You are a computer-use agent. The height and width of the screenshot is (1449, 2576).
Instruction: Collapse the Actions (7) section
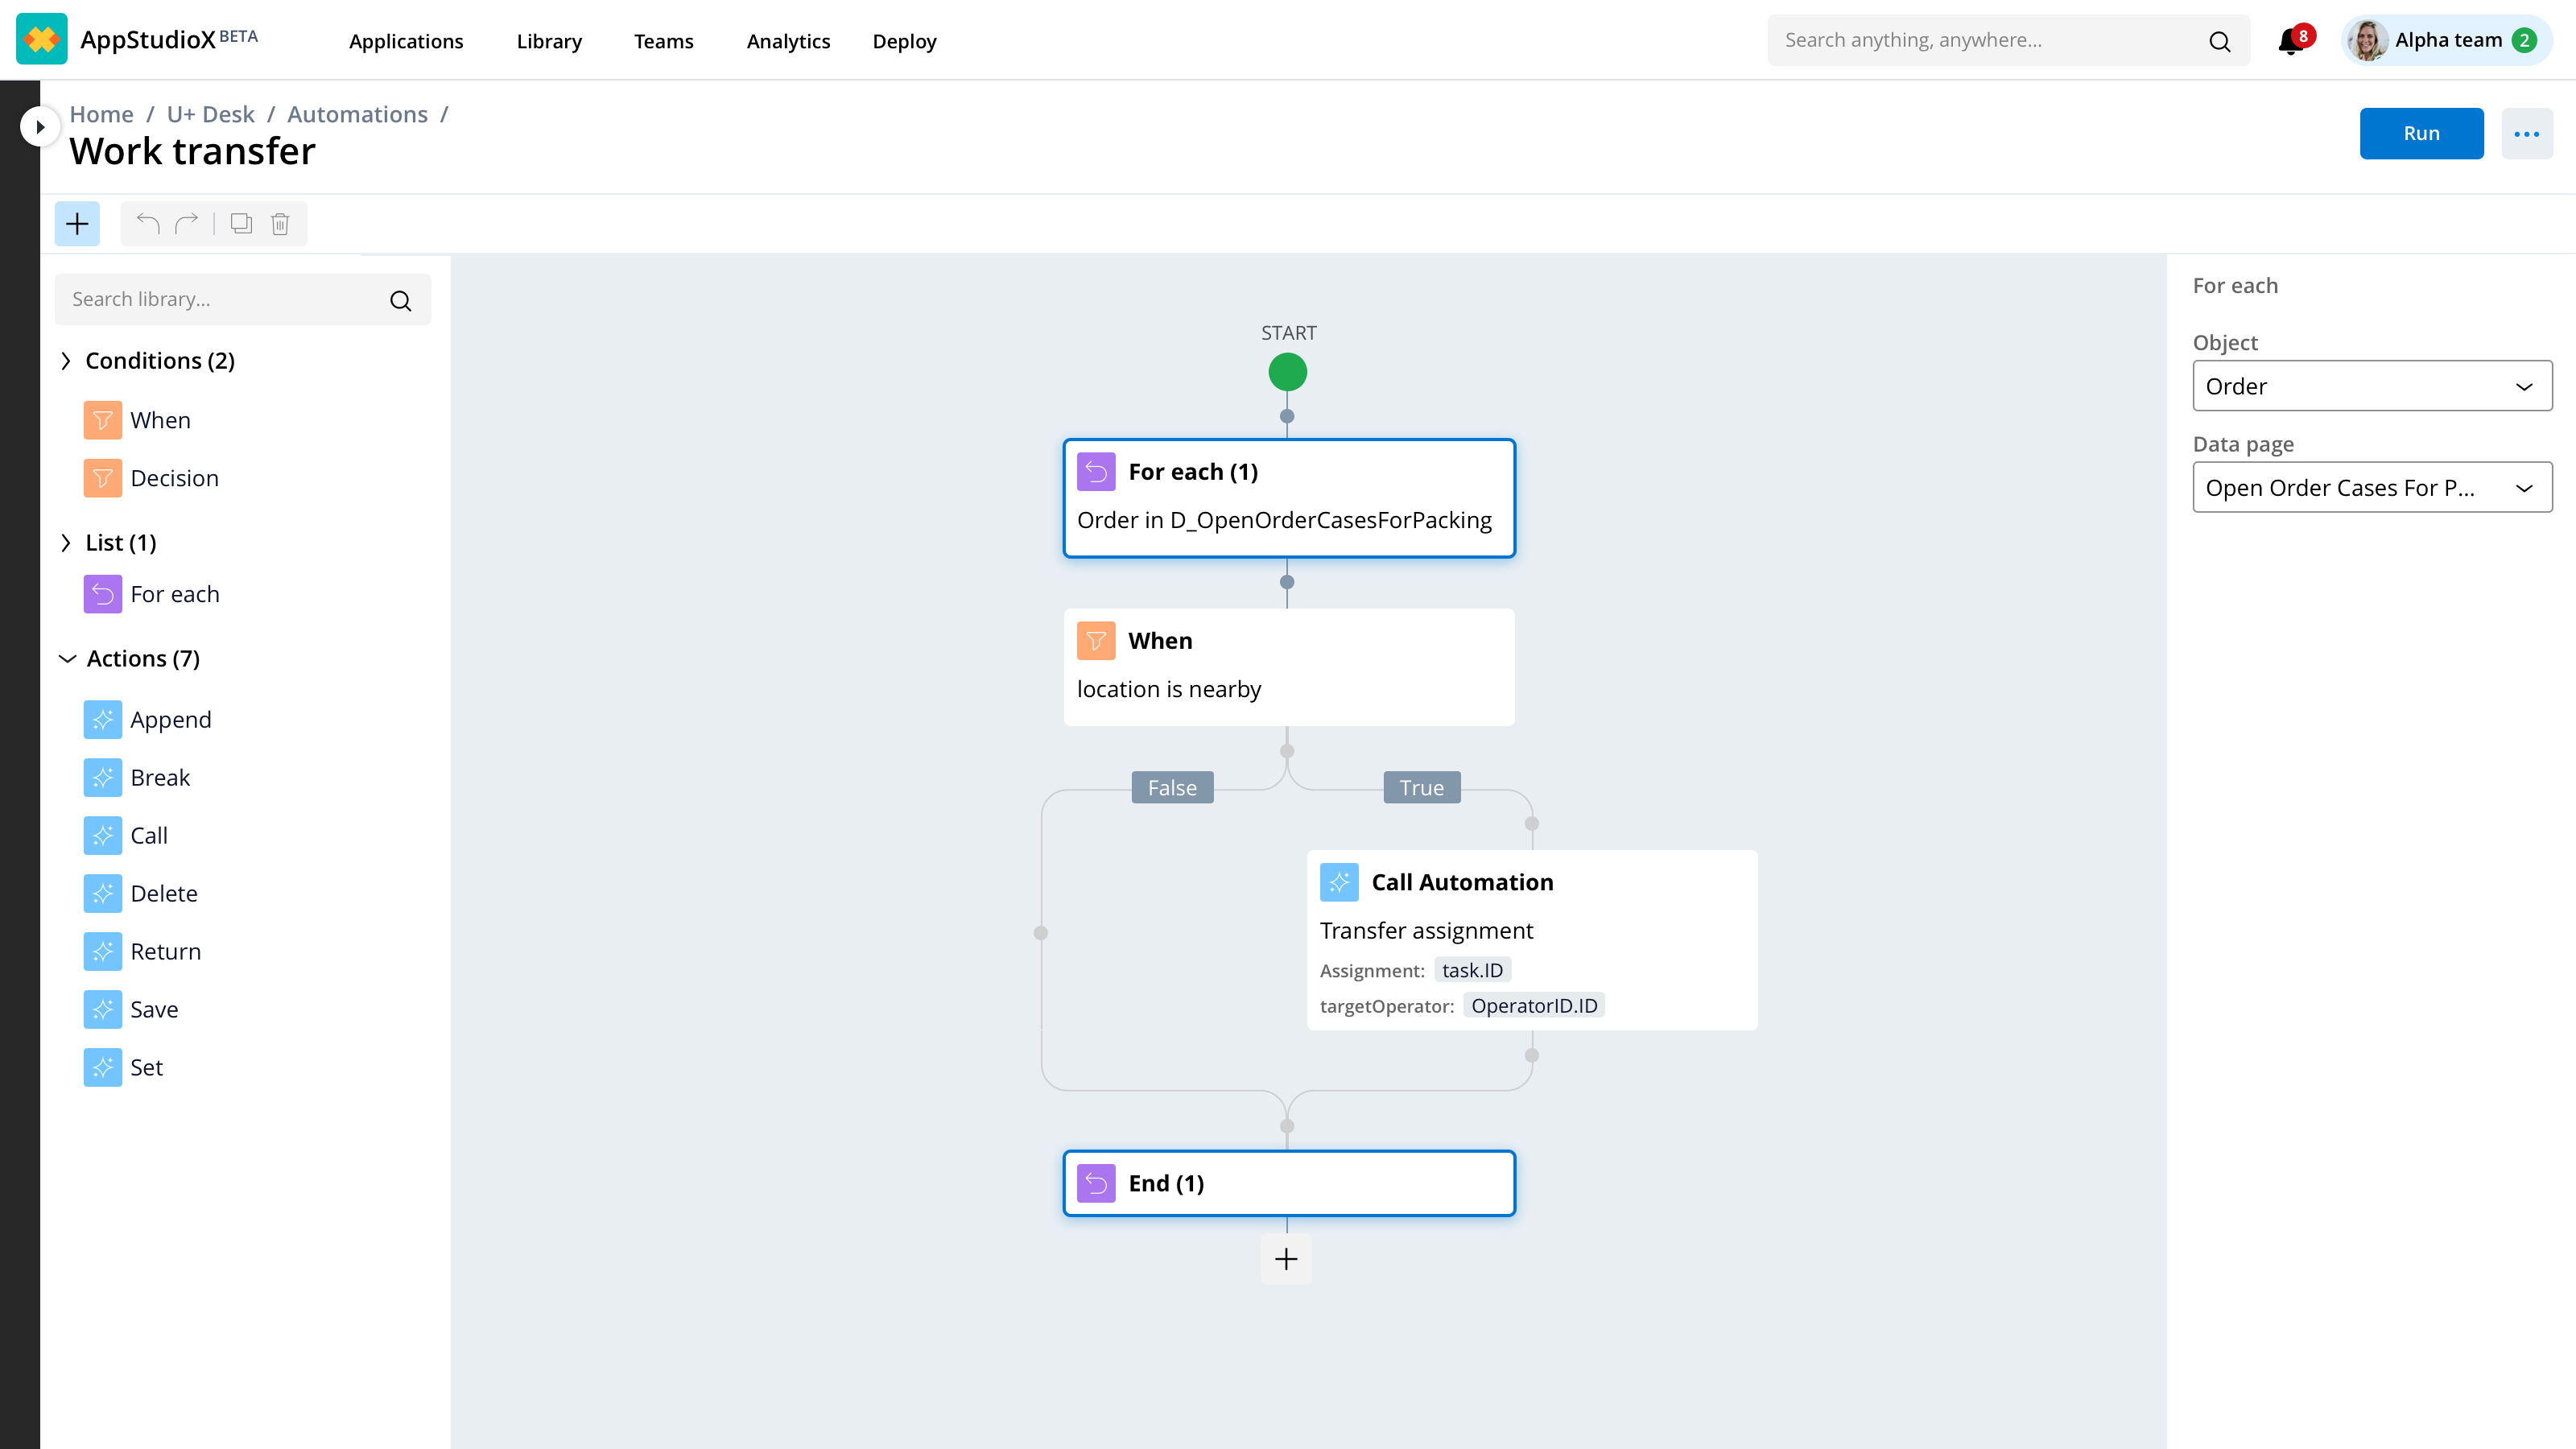[67, 658]
